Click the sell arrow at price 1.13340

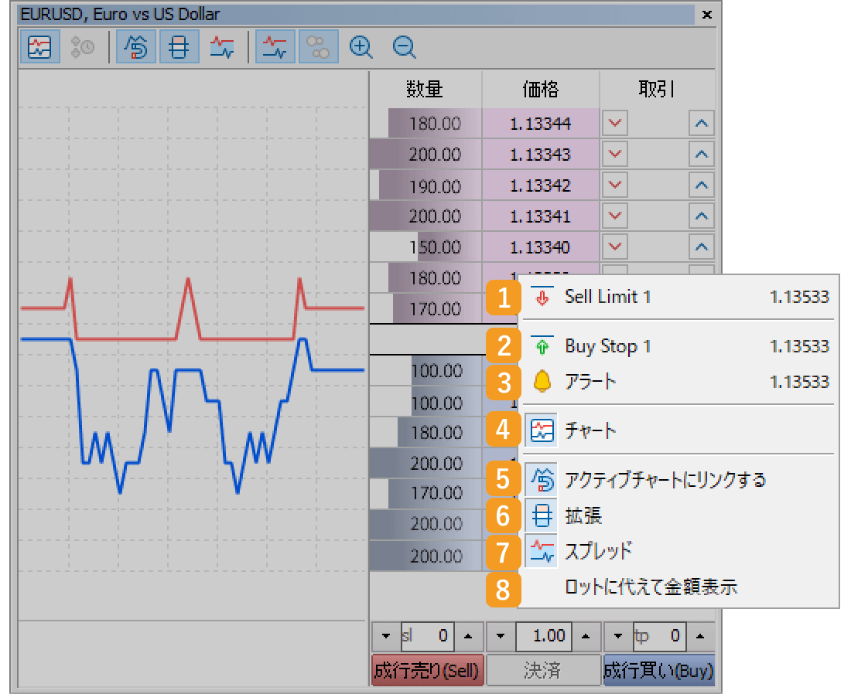[614, 247]
